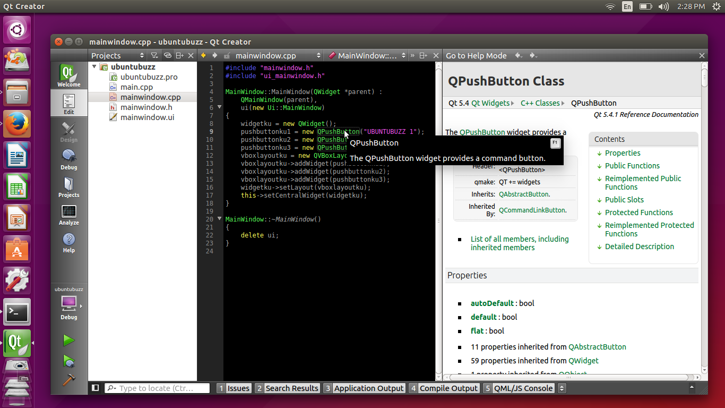Switch to the Compile Output tab

tap(448, 388)
